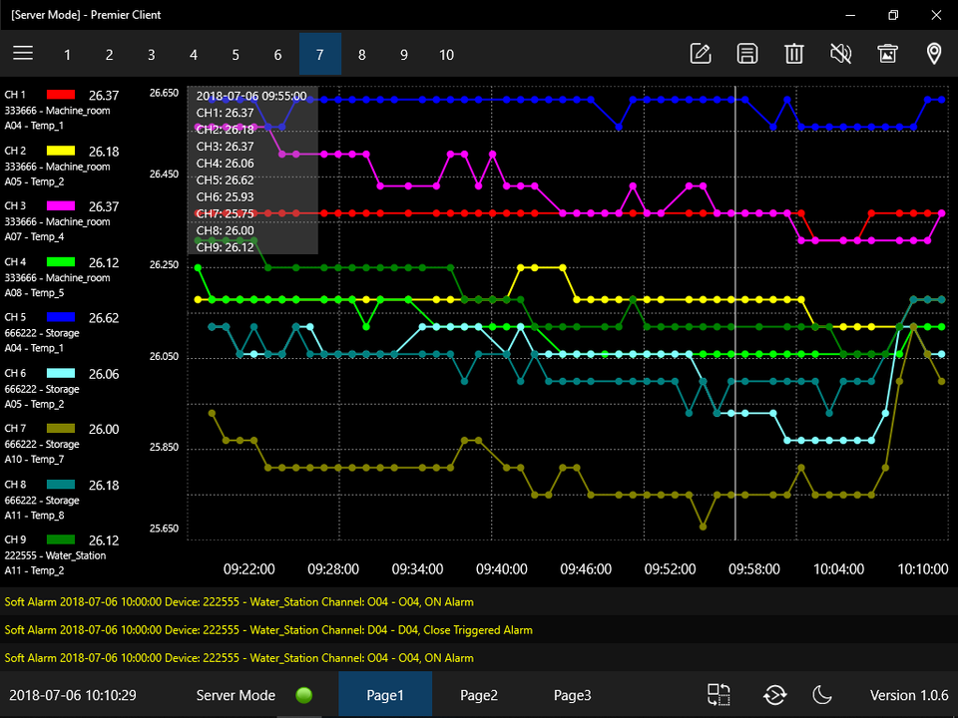The height and width of the screenshot is (718, 958).
Task: Click the sync refresh icon
Action: [774, 695]
